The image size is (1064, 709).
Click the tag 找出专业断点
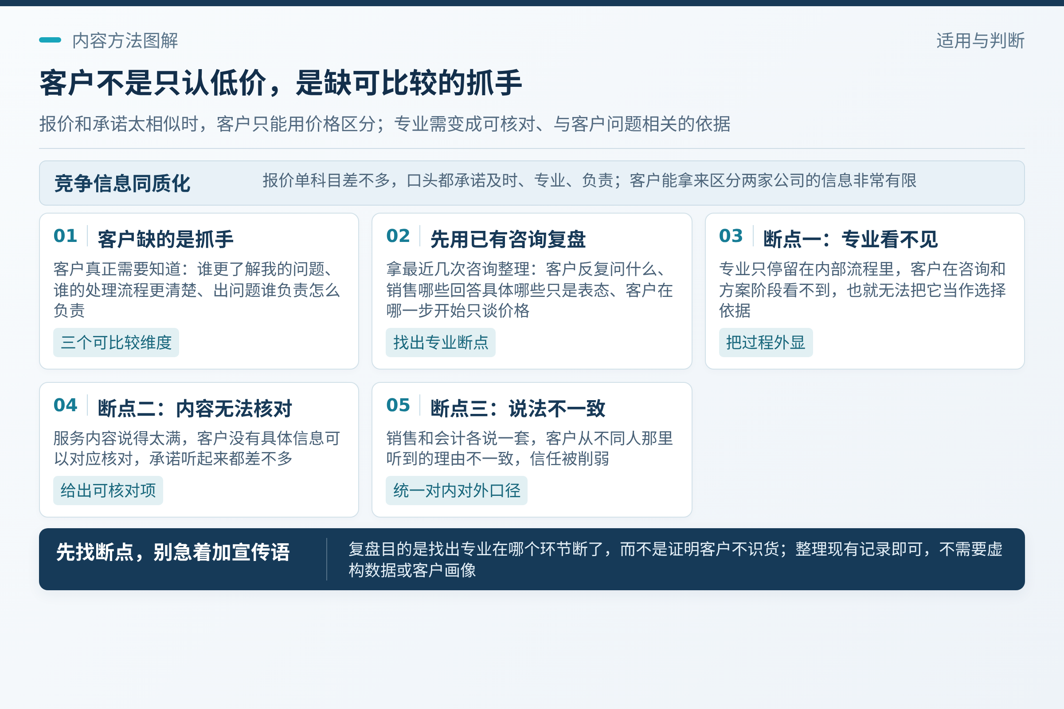point(441,342)
